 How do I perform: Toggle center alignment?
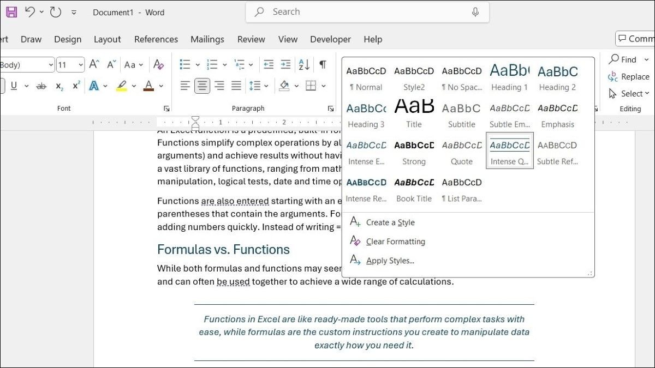[x=202, y=86]
